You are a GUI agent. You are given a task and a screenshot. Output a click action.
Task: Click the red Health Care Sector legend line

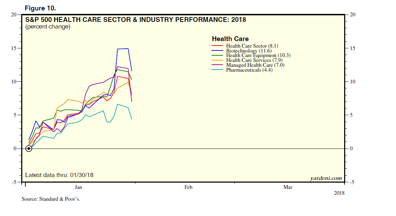217,46
